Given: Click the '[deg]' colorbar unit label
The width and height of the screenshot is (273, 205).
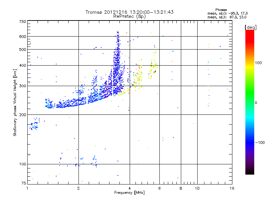Looking at the screenshot, I should pos(250,27).
